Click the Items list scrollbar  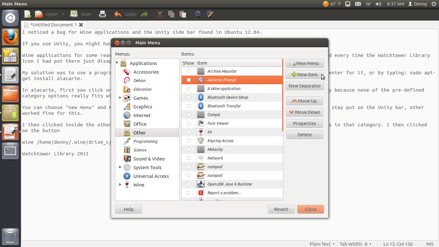282,96
